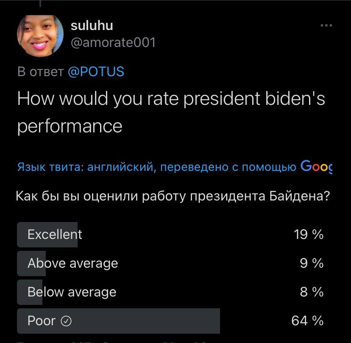
Task: Click the Russian translated question text
Action: [173, 196]
